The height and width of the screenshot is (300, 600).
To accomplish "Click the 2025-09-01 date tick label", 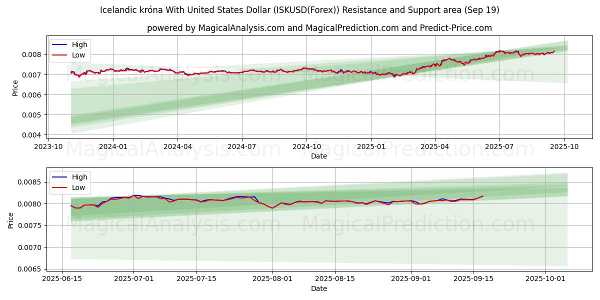I will tap(411, 279).
